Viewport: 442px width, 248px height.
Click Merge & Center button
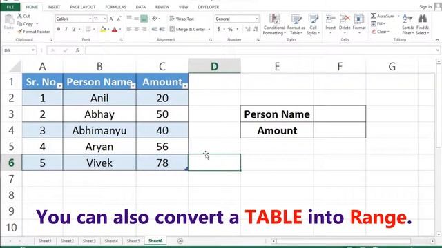coord(187,29)
